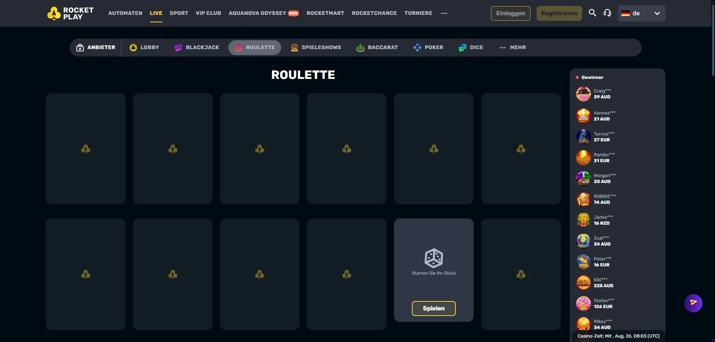This screenshot has width=715, height=342.
Task: Click the Einloggen button
Action: point(511,13)
